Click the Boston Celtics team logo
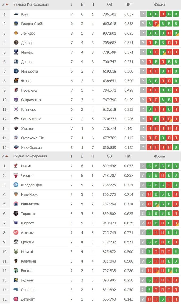This screenshot has width=181, height=304. tap(16, 271)
